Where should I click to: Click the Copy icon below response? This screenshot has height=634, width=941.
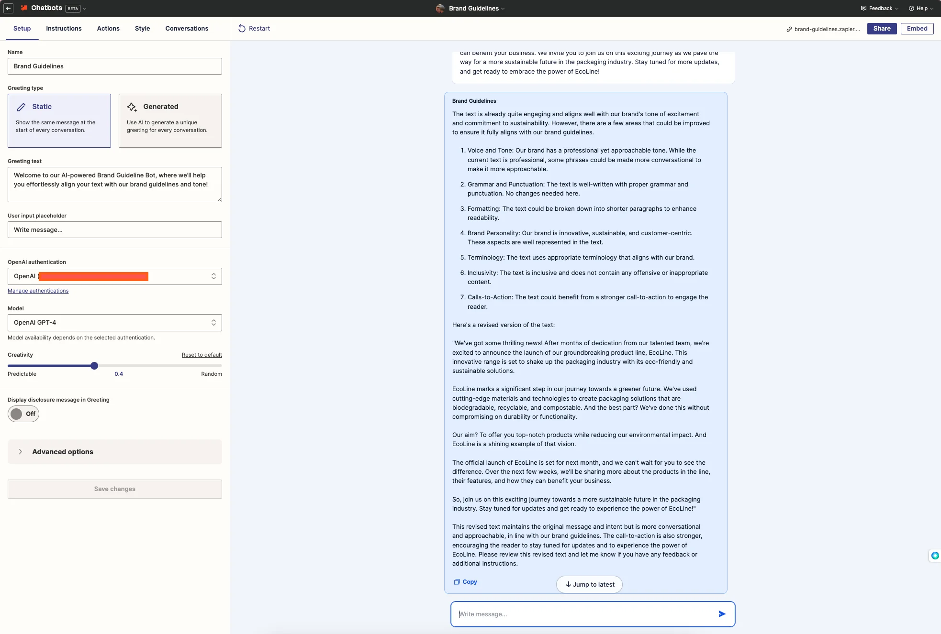point(457,582)
